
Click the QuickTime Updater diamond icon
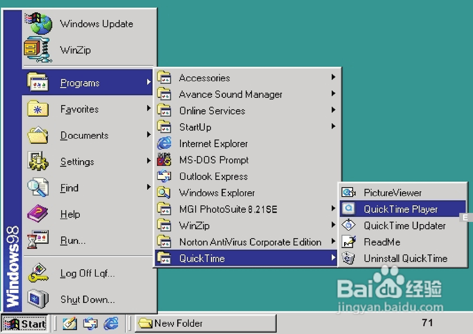(x=349, y=225)
